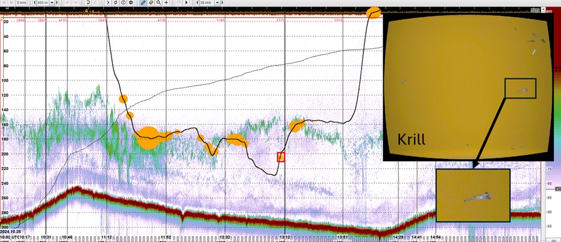Select the eraser tool in toolbar
The width and height of the screenshot is (561, 242).
[x=151, y=3]
